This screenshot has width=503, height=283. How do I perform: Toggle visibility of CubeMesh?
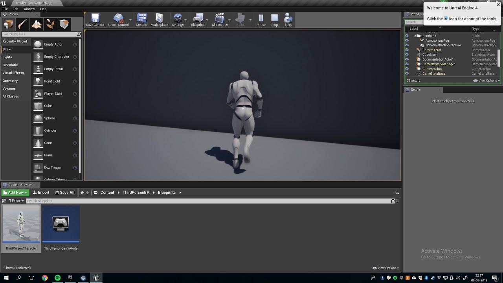click(407, 55)
